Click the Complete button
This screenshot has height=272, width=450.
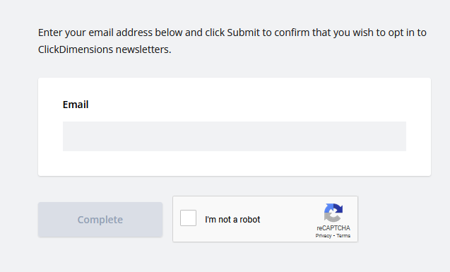100,220
